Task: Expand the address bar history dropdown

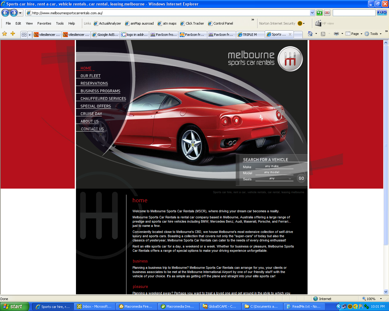Action: 312,13
